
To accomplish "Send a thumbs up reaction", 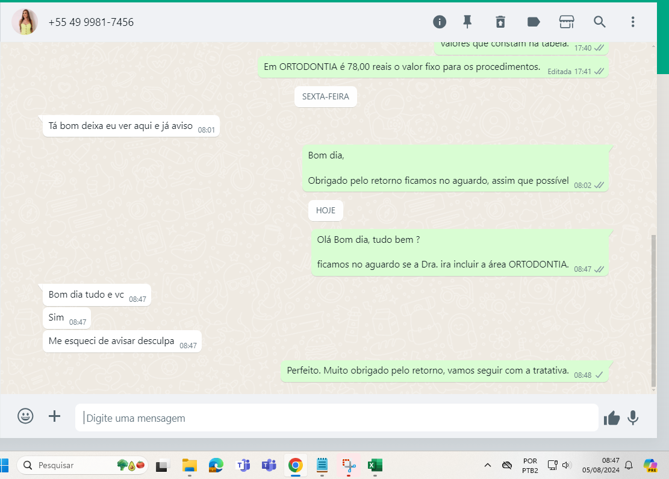I will [x=611, y=418].
